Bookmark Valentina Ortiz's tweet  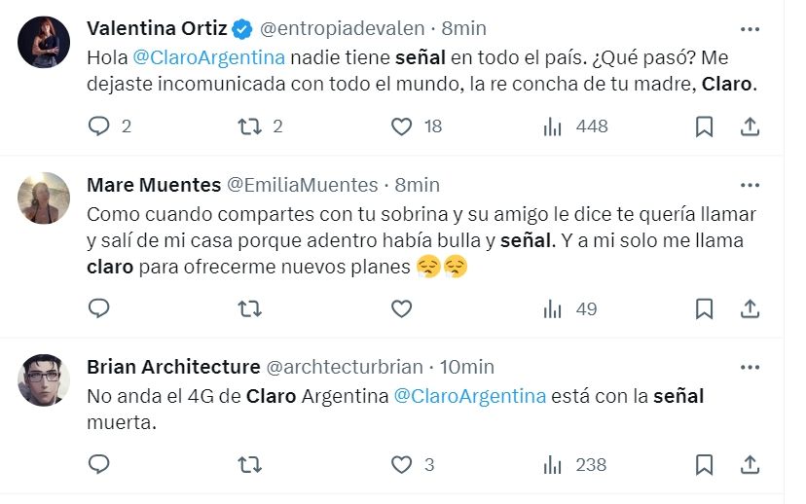coord(705,126)
